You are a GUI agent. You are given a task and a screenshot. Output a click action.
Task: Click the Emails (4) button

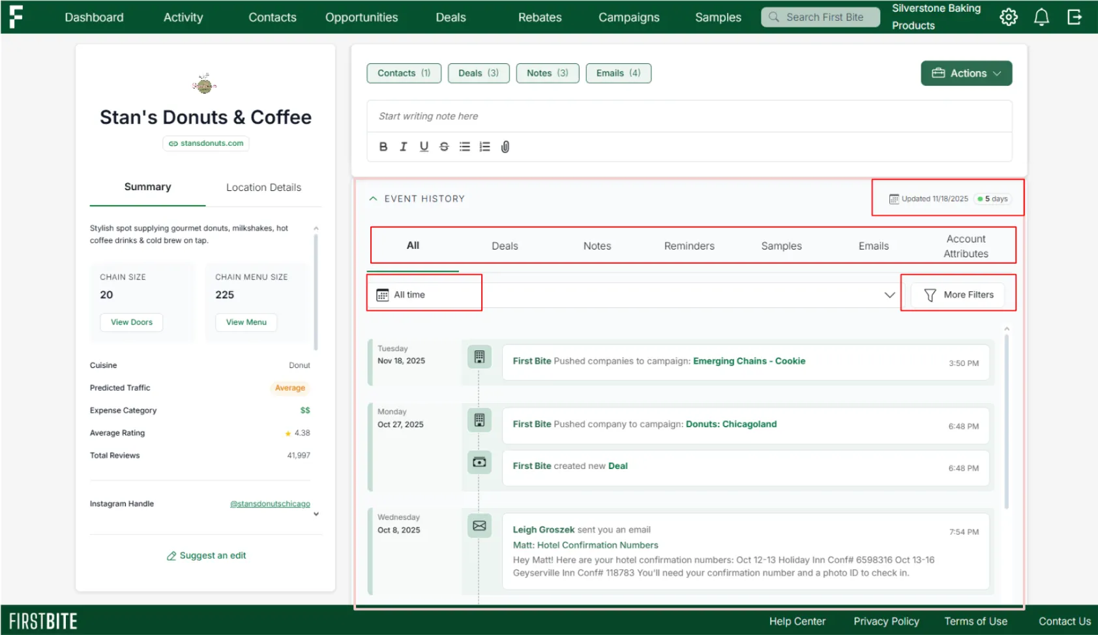618,73
